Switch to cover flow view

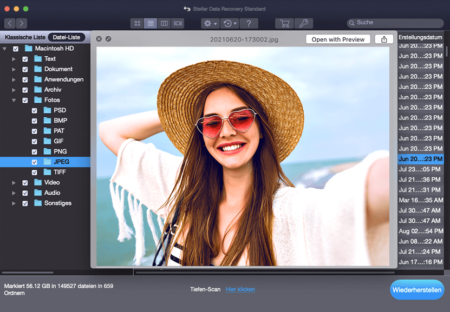(178, 23)
